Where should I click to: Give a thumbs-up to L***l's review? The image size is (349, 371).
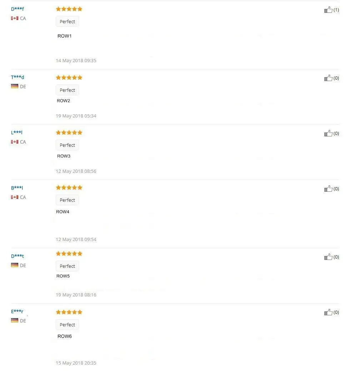328,133
